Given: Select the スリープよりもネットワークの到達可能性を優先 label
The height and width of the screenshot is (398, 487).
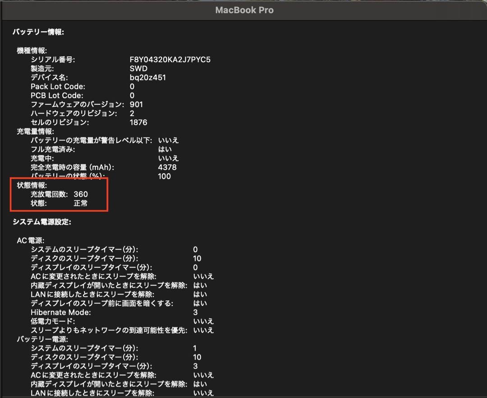Looking at the screenshot, I should [x=109, y=330].
